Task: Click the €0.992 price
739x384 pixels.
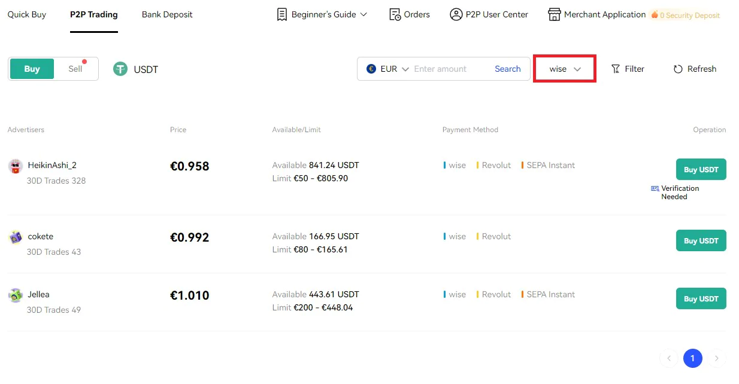Action: pyautogui.click(x=190, y=237)
